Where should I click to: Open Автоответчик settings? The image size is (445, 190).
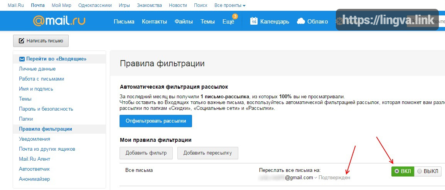(34, 169)
